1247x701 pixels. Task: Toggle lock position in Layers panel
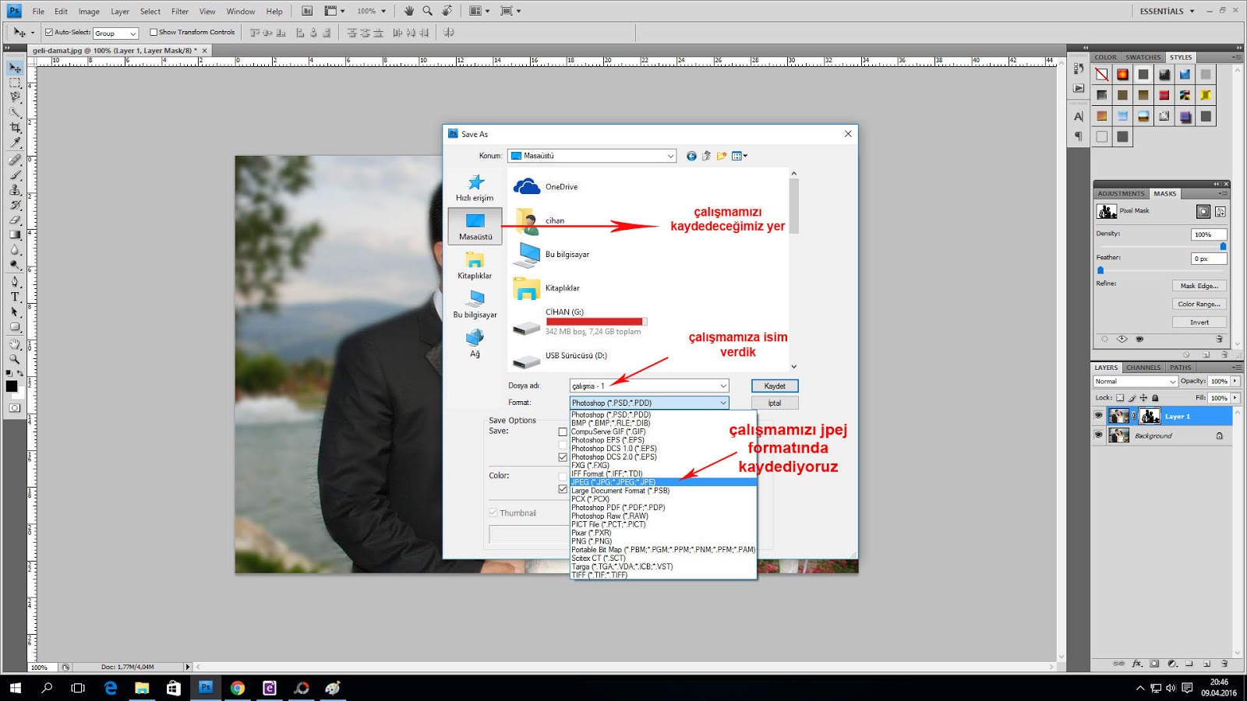pyautogui.click(x=1143, y=398)
